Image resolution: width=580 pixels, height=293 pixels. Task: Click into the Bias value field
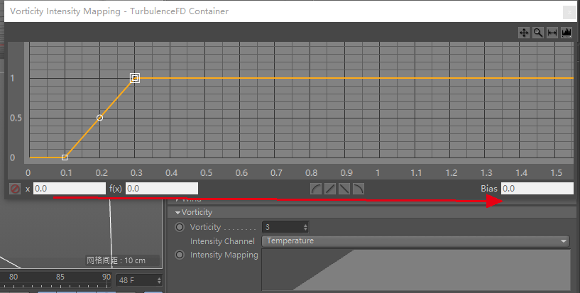(537, 189)
